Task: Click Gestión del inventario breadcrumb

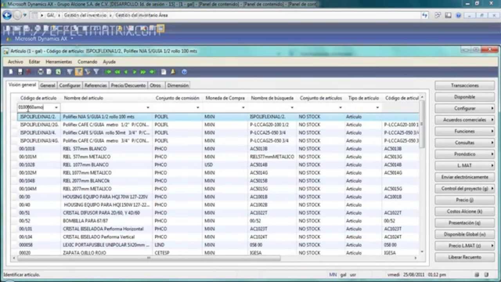Action: 85,15
